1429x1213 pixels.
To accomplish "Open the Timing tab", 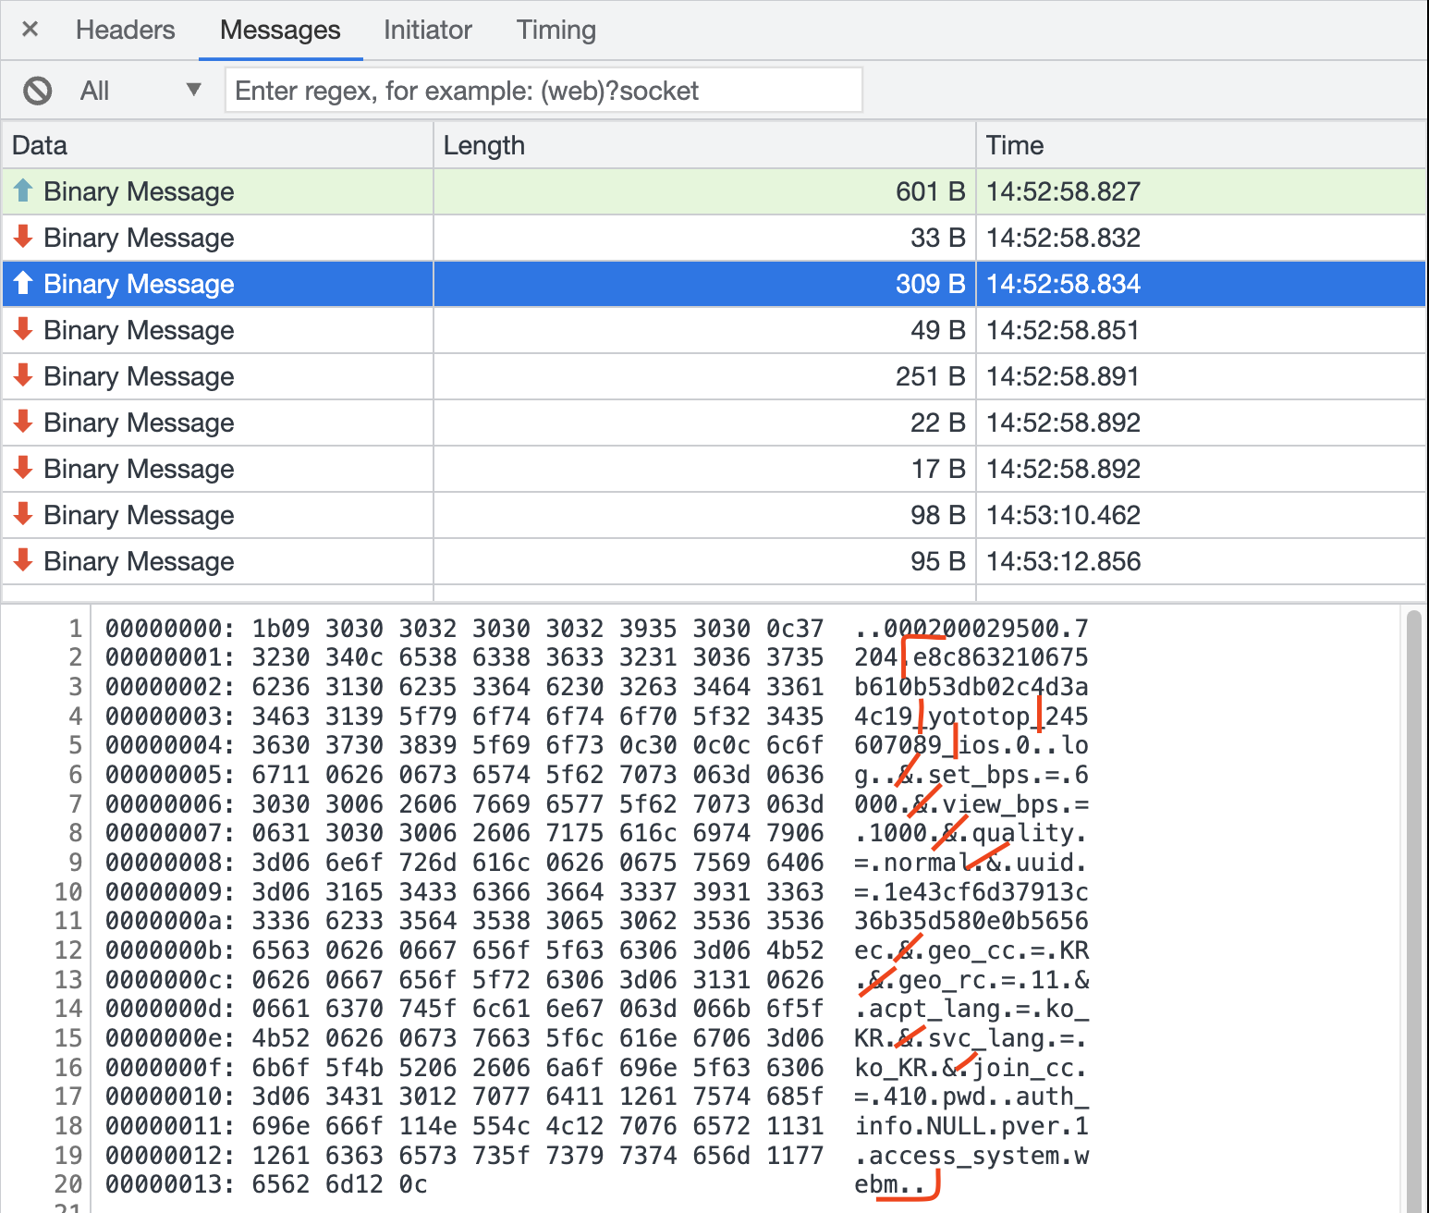I will point(556,31).
